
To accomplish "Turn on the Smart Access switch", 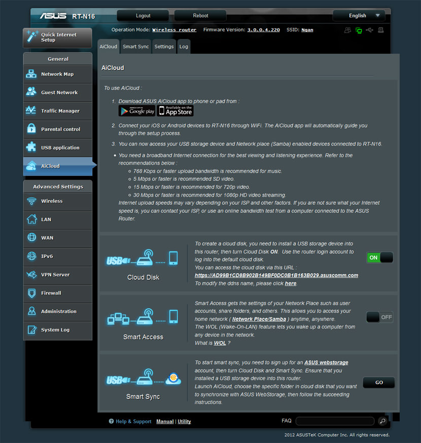I will pyautogui.click(x=380, y=317).
